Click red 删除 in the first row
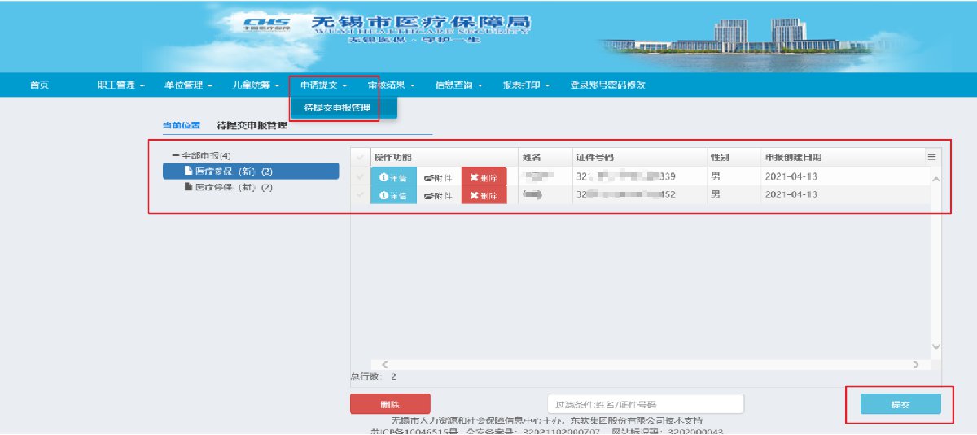Image resolution: width=977 pixels, height=435 pixels. click(484, 176)
